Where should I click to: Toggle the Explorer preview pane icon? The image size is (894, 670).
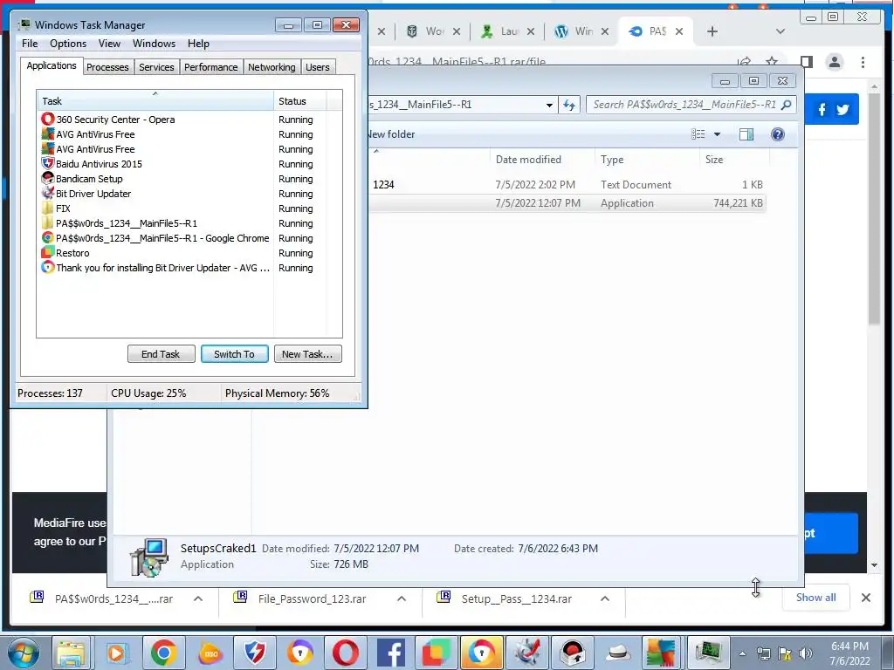click(x=746, y=133)
